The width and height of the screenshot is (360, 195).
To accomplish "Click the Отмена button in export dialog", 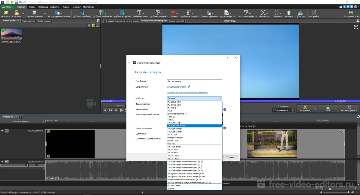I will click(230, 157).
